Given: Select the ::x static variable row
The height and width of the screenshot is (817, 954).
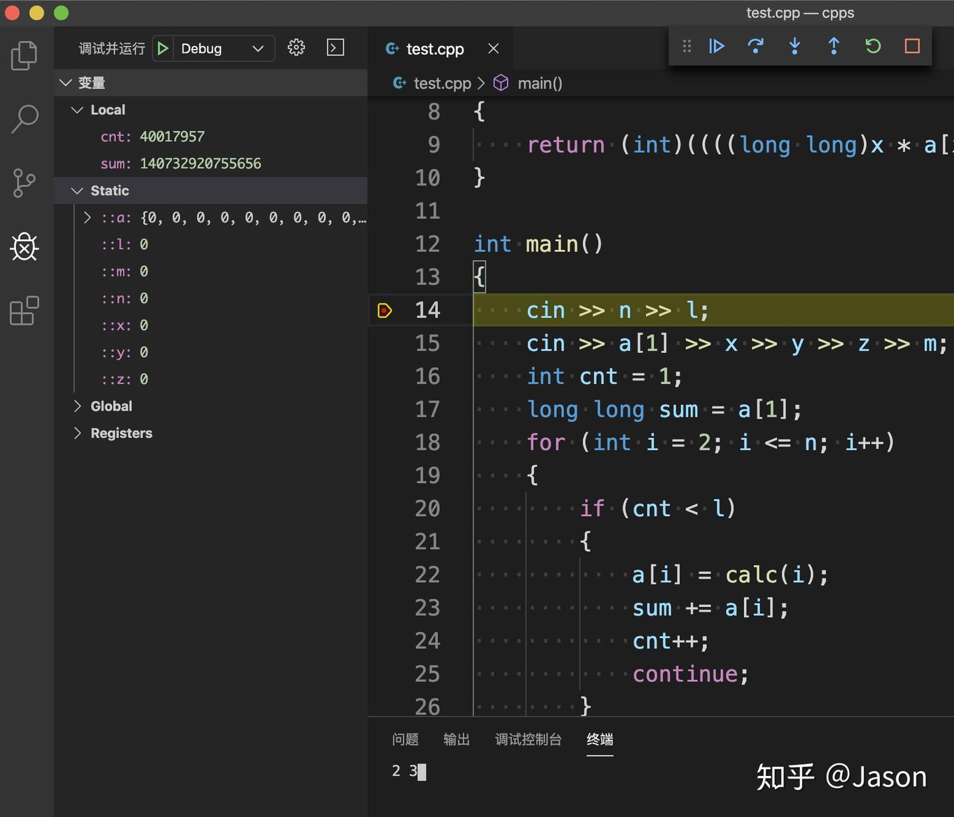Looking at the screenshot, I should point(211,325).
